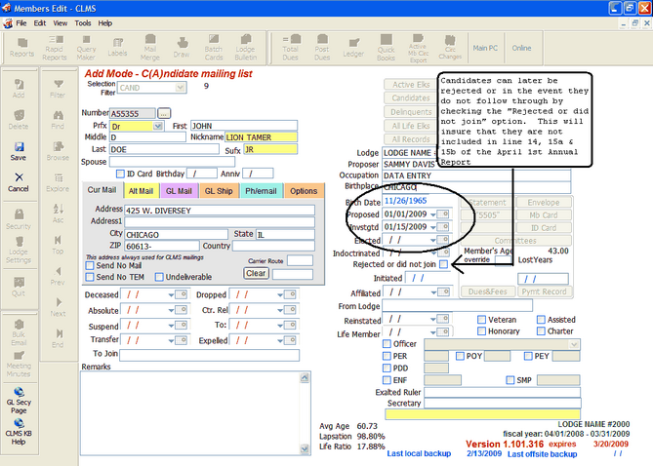Click the Clear button
The image size is (653, 466).
tap(256, 274)
